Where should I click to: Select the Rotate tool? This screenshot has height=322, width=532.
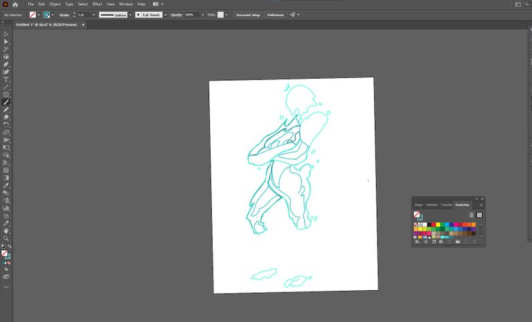click(6, 124)
